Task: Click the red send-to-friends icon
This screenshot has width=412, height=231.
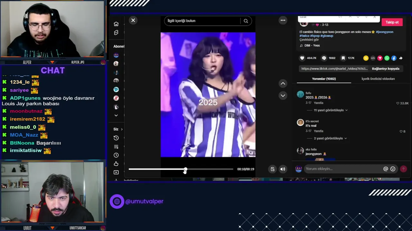Action: [x=380, y=58]
